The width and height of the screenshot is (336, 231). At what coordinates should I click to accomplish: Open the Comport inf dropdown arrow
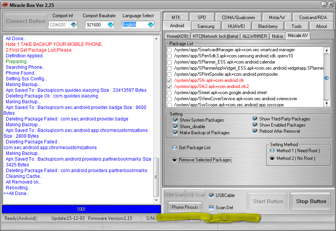pos(74,24)
